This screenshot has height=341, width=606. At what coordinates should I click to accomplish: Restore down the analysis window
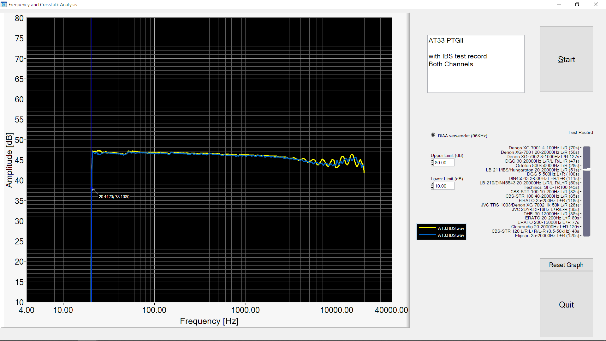(577, 4)
